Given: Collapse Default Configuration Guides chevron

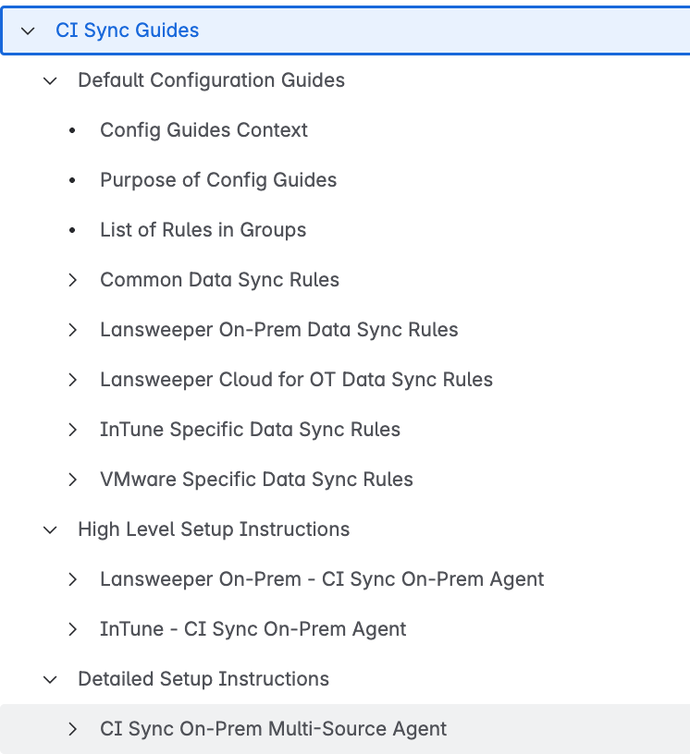Looking at the screenshot, I should tap(50, 80).
